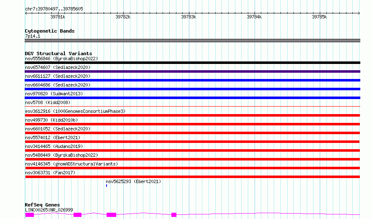Click the blue nsv6604686 variant bar
Image resolution: width=372 pixels, height=219 pixels.
pyautogui.click(x=192, y=89)
